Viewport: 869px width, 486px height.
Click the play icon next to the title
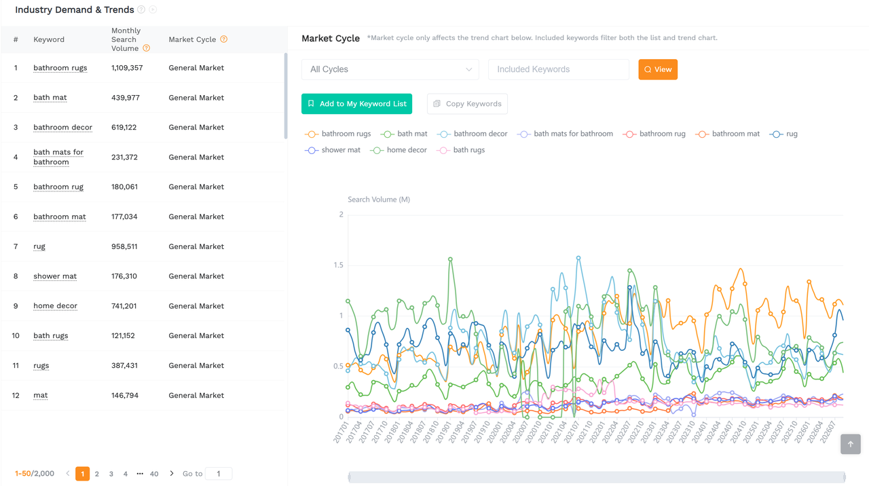pyautogui.click(x=153, y=10)
